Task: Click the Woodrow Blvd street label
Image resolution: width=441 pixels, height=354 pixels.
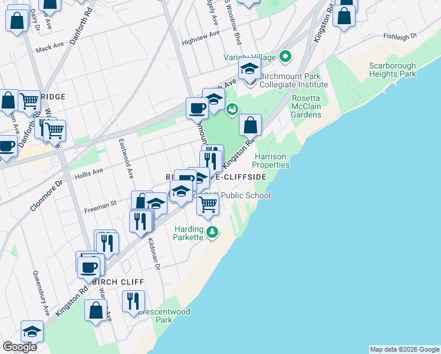Action: pyautogui.click(x=233, y=23)
